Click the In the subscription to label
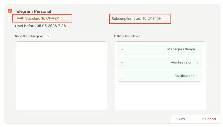This screenshot has height=127, width=223. [x=128, y=36]
